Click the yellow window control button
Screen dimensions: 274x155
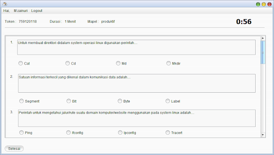pyautogui.click(x=264, y=4)
